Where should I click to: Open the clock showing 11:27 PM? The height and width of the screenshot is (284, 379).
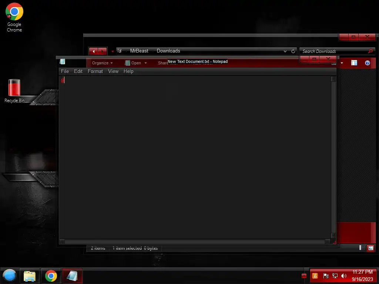(362, 275)
